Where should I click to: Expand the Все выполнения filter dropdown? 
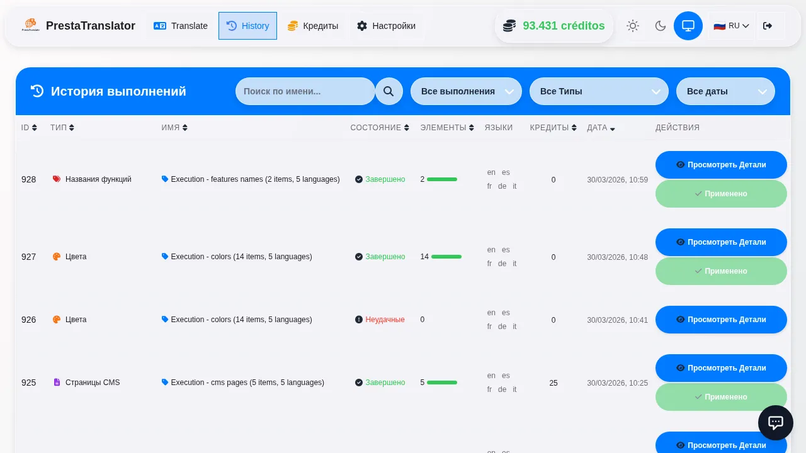[x=466, y=91]
